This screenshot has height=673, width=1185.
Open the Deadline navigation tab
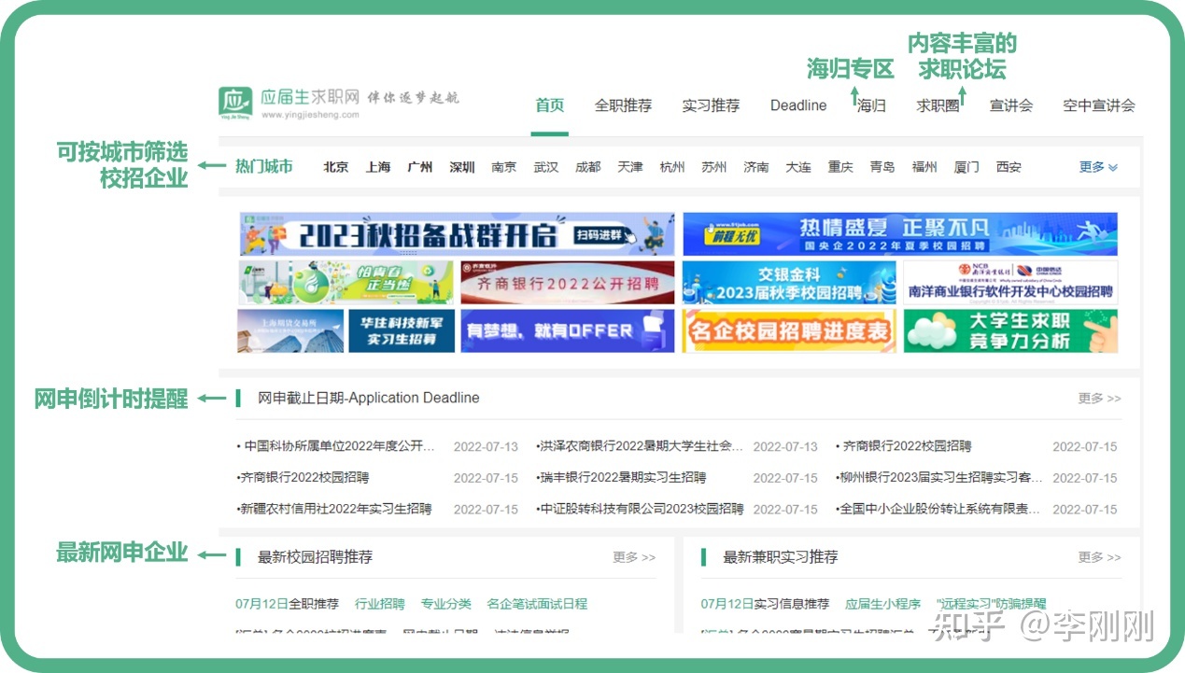[798, 105]
